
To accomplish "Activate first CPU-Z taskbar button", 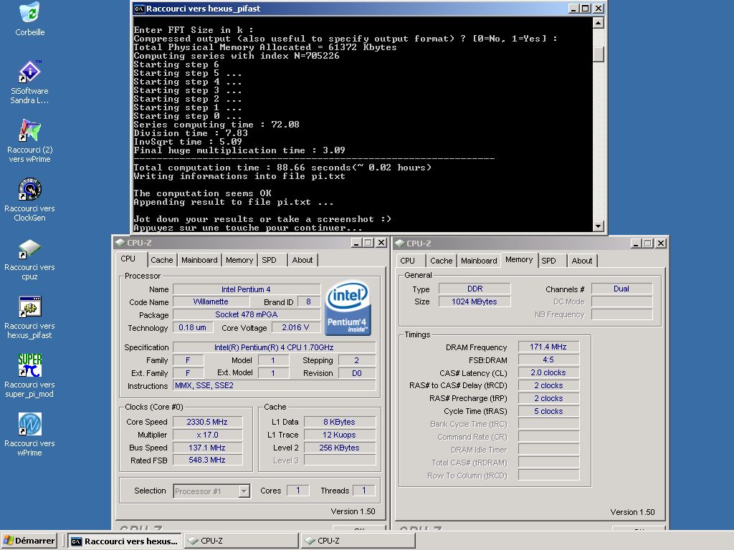I will [241, 541].
